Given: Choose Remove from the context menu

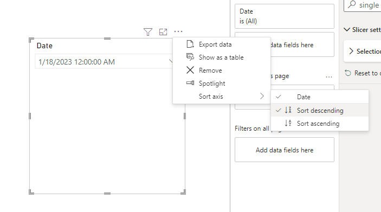Looking at the screenshot, I should [x=222, y=70].
